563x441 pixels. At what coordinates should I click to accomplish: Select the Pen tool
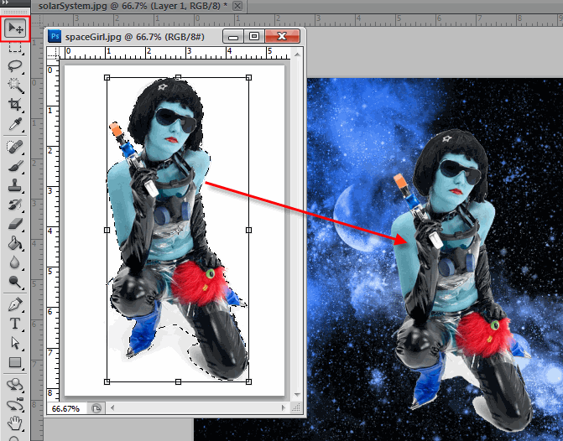pos(15,304)
